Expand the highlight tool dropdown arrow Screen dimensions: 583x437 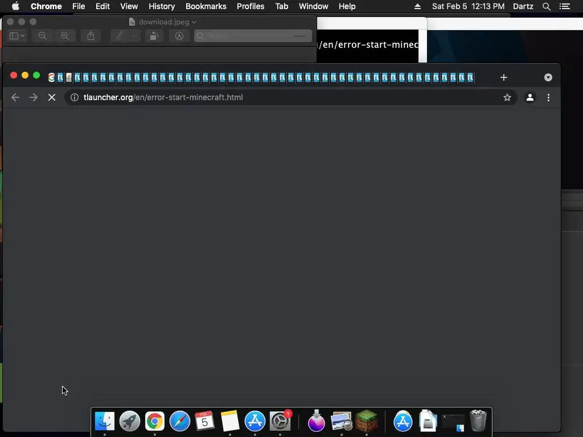pyautogui.click(x=134, y=36)
